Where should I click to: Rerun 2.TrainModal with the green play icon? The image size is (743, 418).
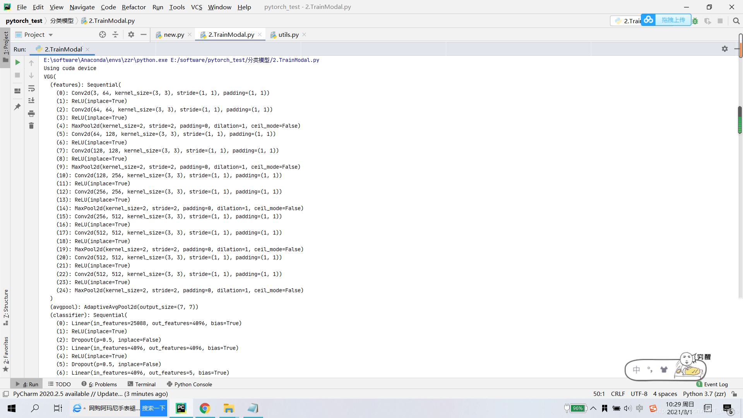click(x=17, y=62)
